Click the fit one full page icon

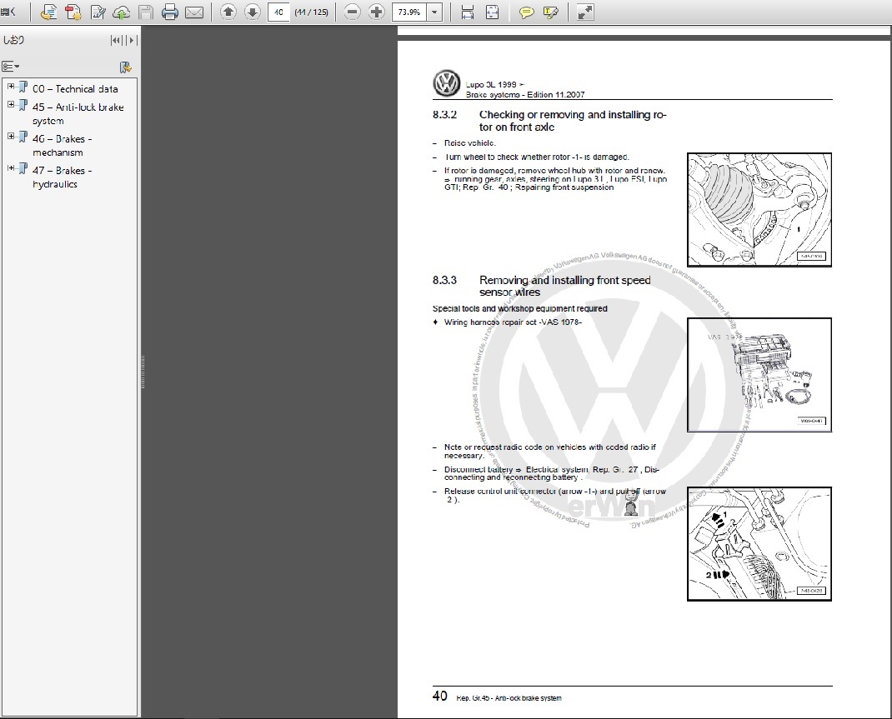pyautogui.click(x=492, y=12)
